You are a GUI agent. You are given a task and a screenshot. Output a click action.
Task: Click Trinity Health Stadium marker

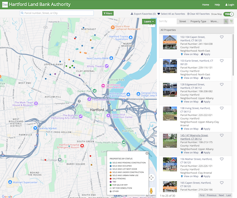(124, 142)
